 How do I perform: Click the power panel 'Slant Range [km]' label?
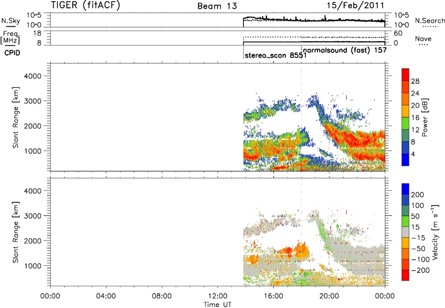(16, 117)
